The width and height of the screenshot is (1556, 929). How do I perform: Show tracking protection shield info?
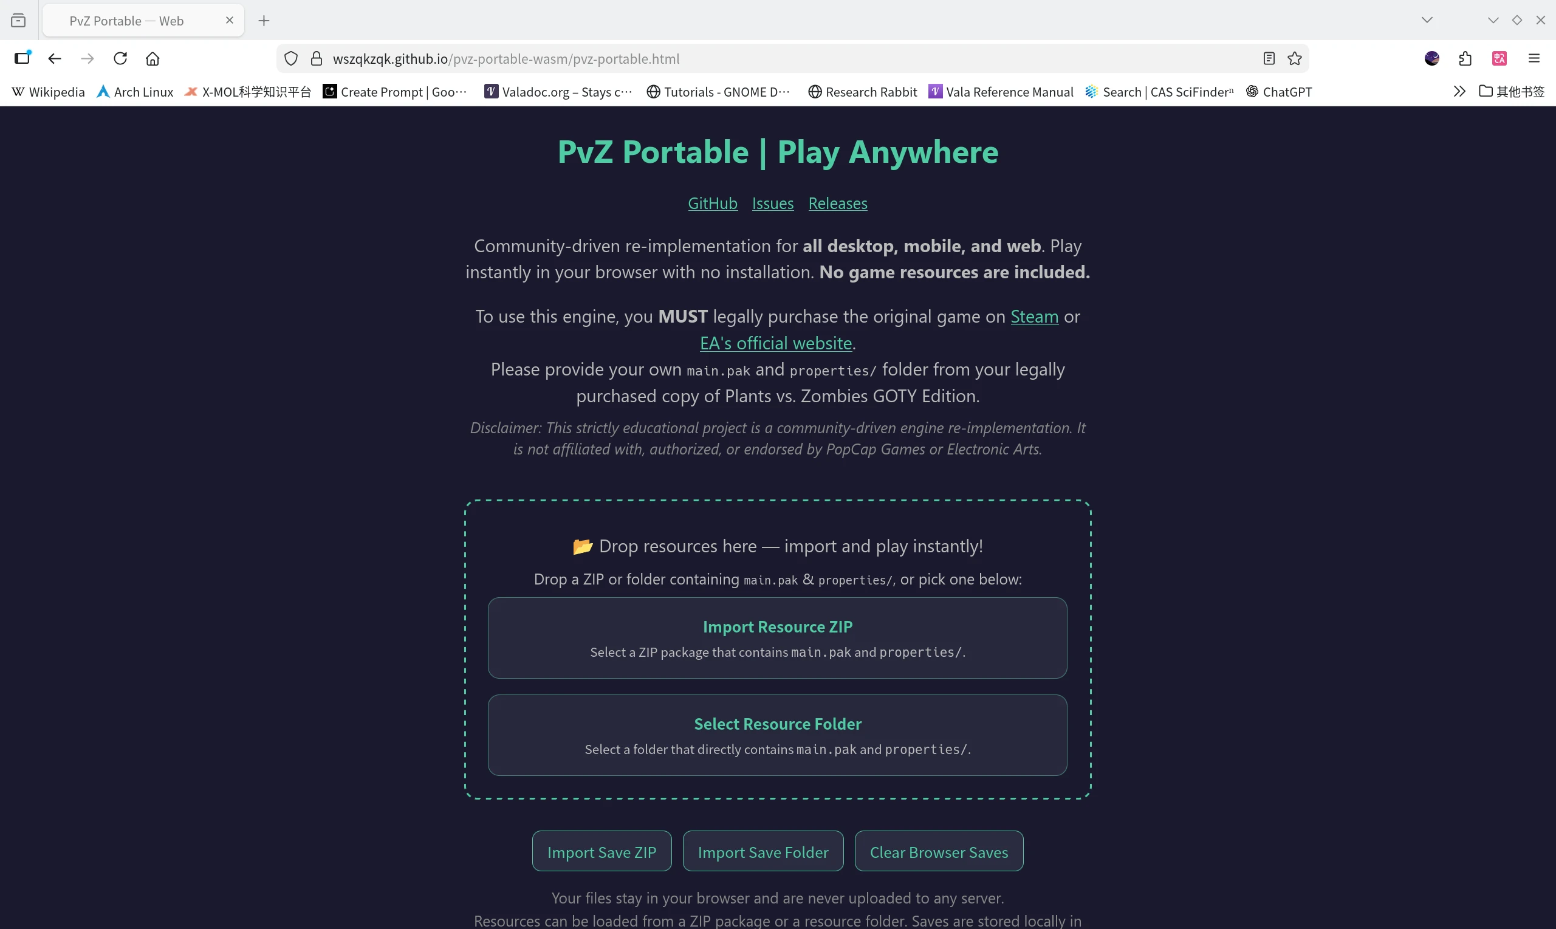[x=291, y=59]
